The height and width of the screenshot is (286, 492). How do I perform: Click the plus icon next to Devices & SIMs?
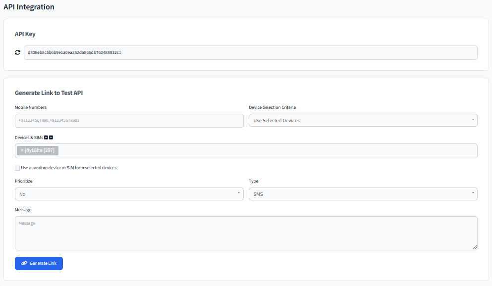coord(46,138)
